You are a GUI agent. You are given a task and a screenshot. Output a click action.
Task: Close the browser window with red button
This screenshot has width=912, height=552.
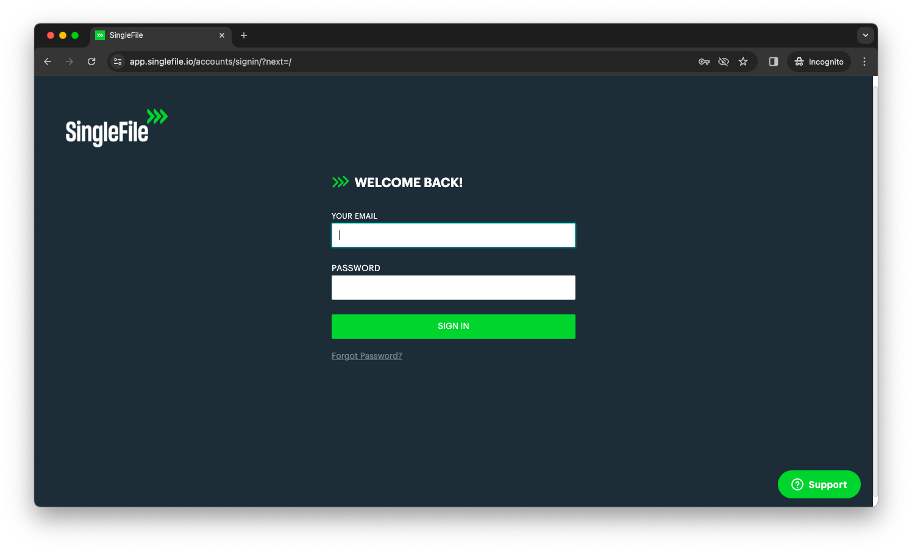[x=51, y=35]
